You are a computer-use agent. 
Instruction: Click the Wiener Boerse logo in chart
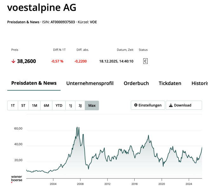point(17,179)
